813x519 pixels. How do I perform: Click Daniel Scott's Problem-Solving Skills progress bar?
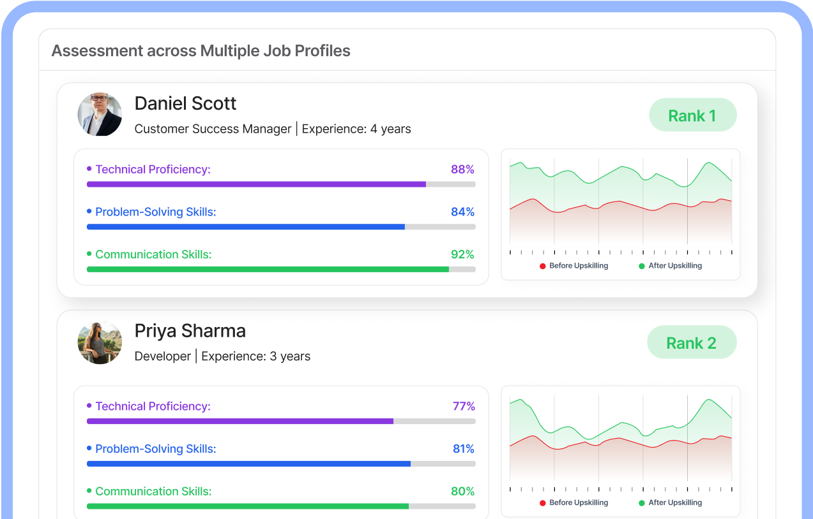coord(281,226)
